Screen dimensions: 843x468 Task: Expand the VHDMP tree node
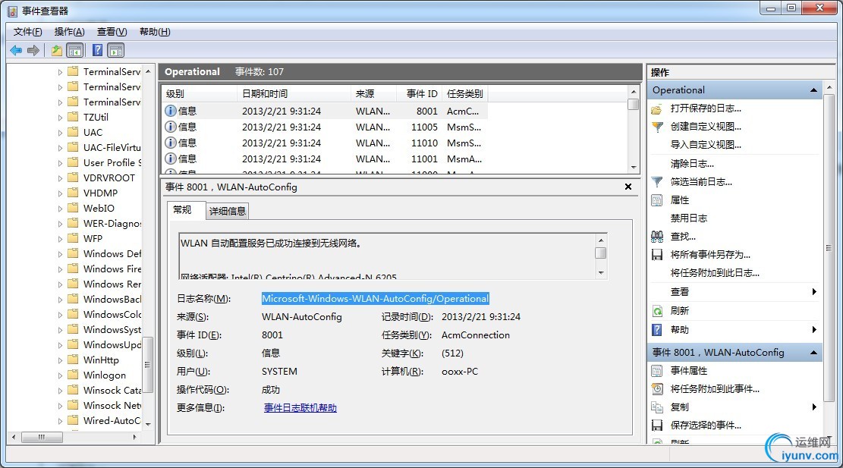60,193
